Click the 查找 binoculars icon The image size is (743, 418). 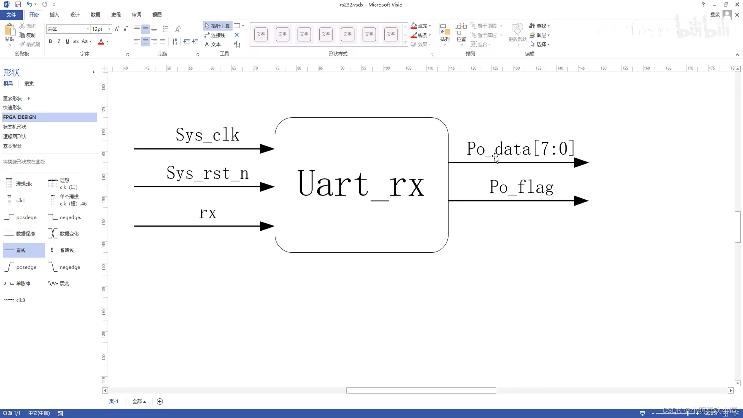pyautogui.click(x=532, y=26)
